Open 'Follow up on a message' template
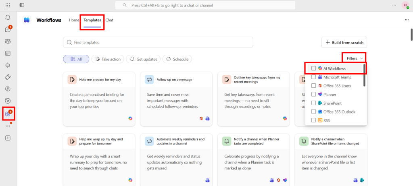Screen dimensions: 413x186 point(176,99)
